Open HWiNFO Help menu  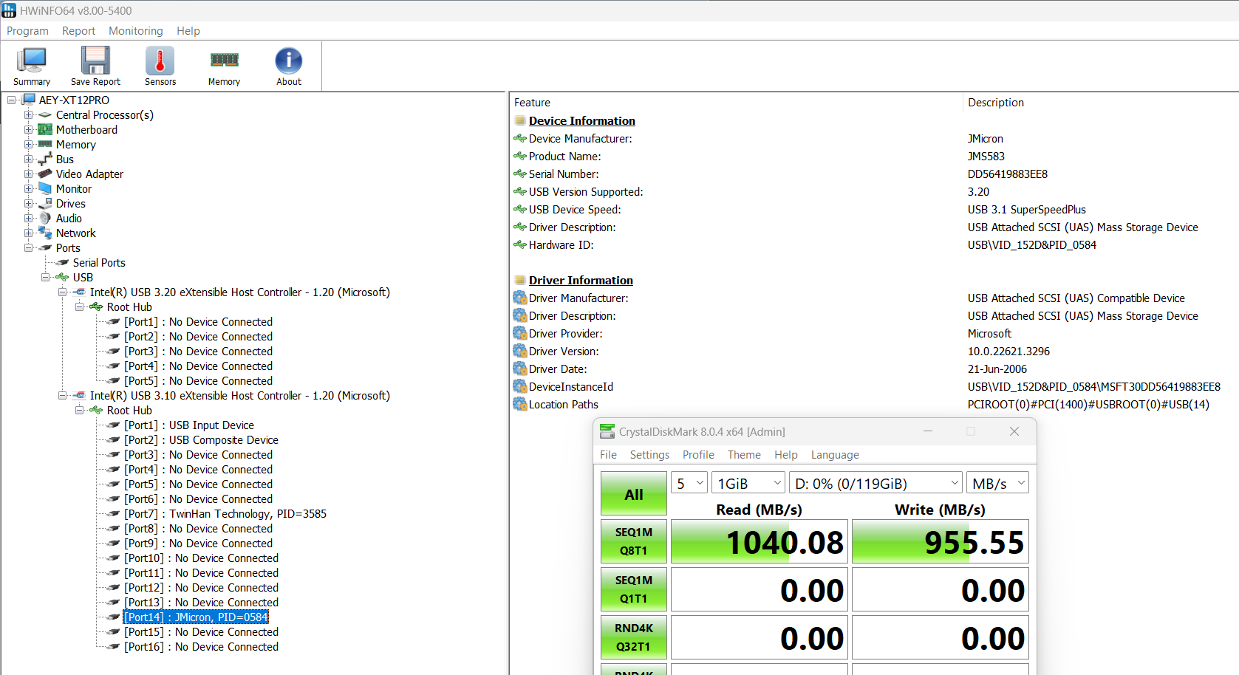point(188,31)
